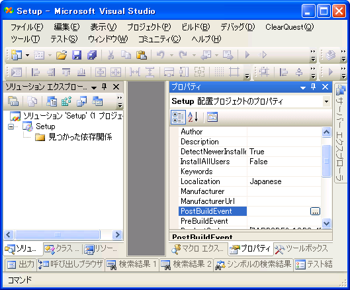
Task: Click the File Types Editor icon
Action: [81, 101]
